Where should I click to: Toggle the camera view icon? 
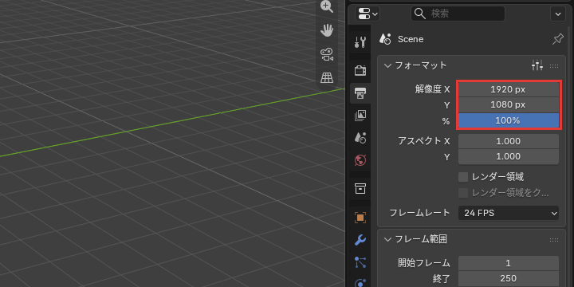tap(327, 54)
